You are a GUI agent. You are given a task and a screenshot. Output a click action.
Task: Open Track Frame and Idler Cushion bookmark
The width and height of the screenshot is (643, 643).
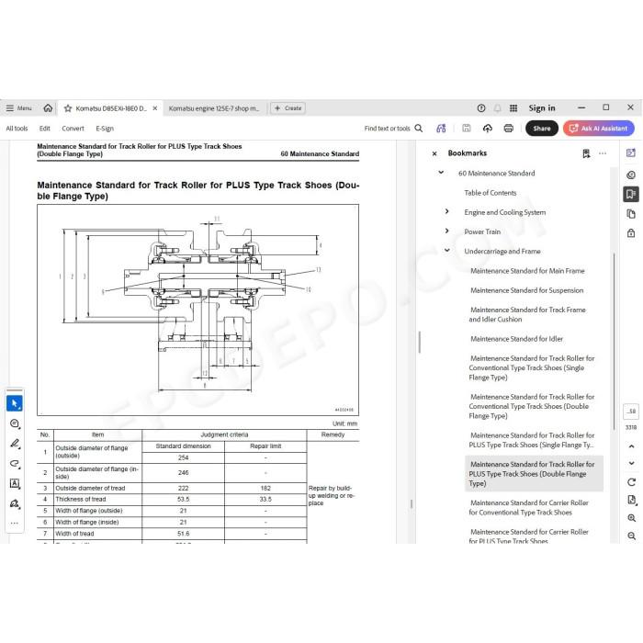(527, 314)
